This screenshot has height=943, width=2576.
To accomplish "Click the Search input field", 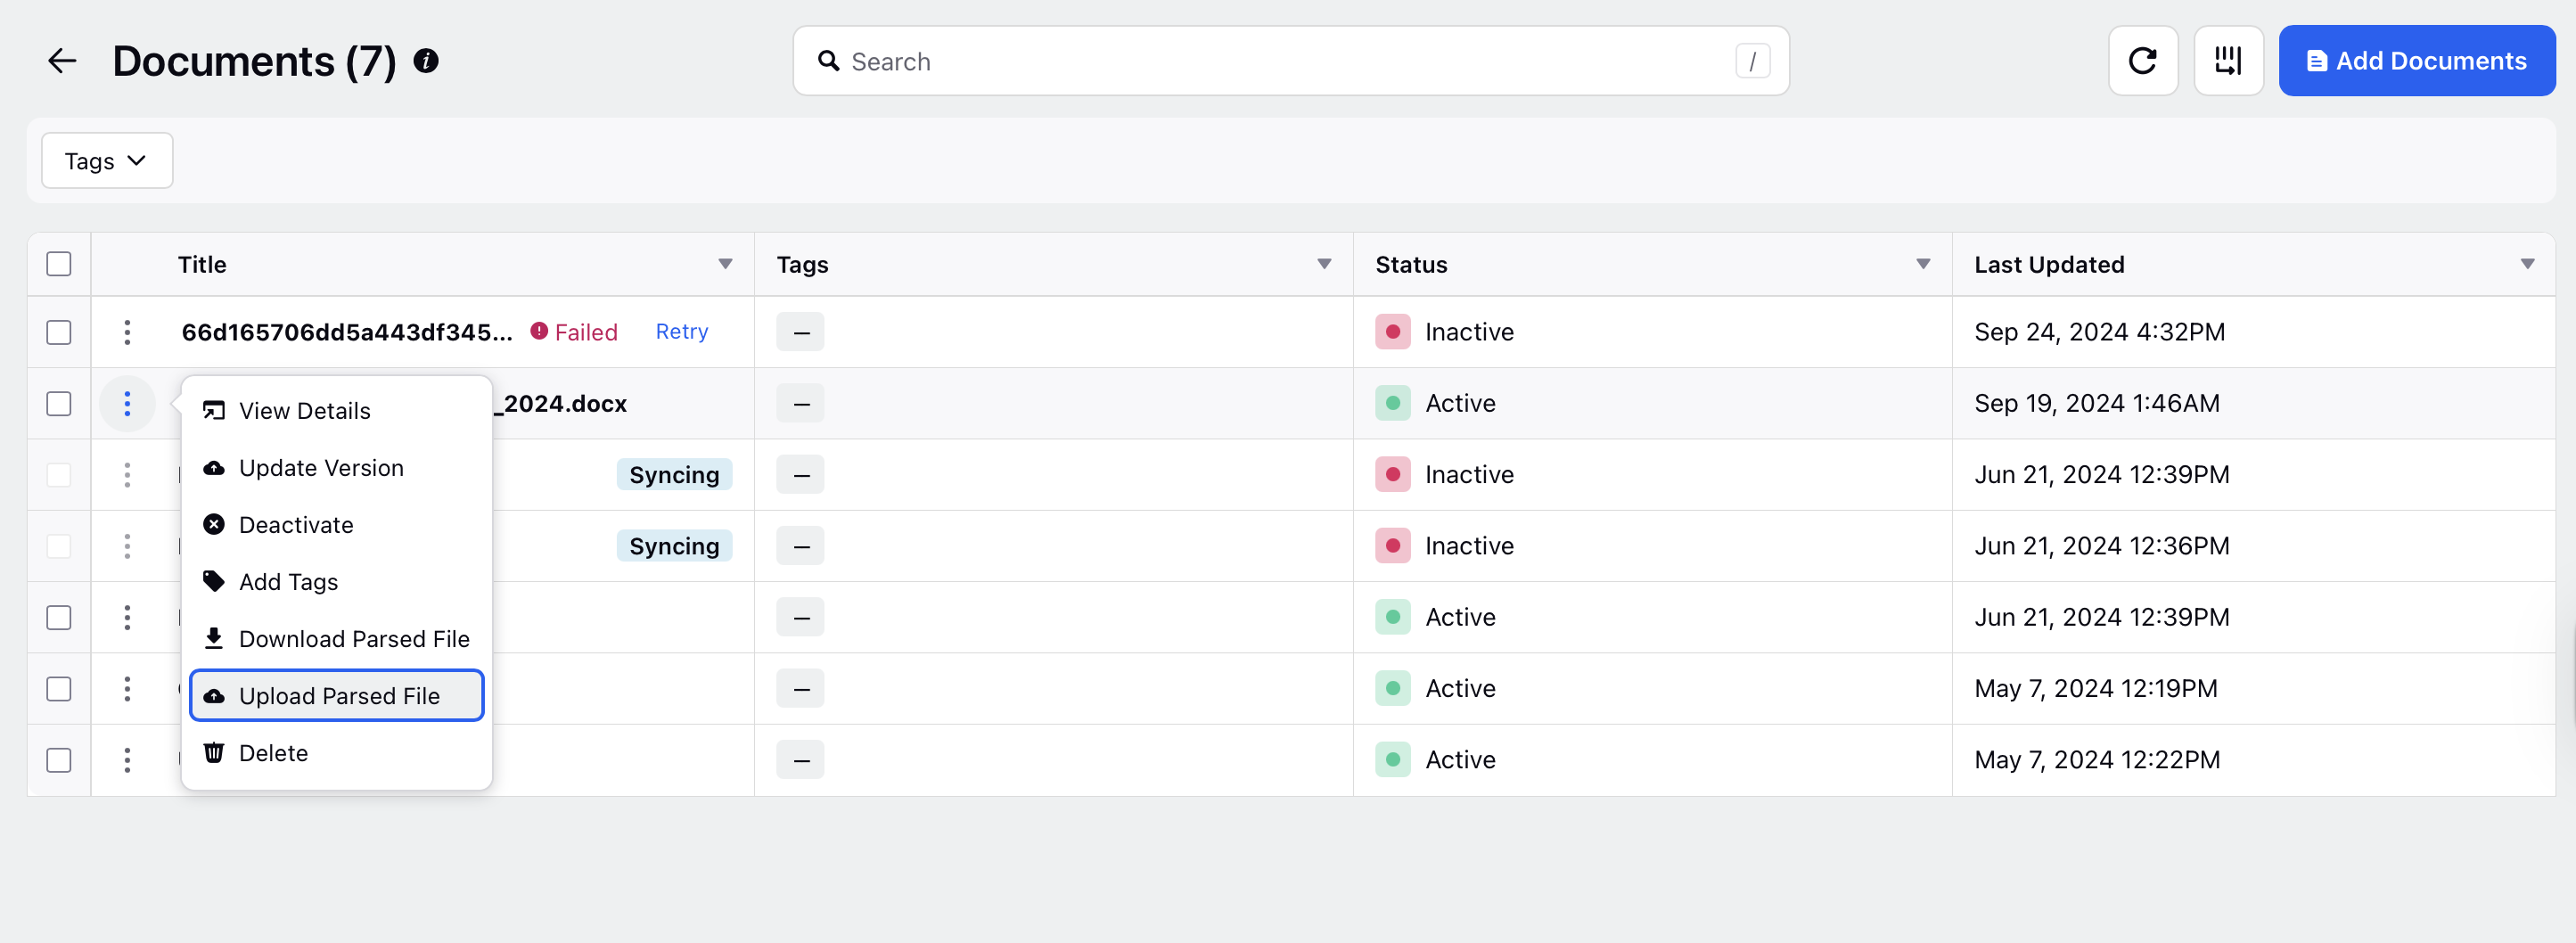I will pyautogui.click(x=1290, y=61).
